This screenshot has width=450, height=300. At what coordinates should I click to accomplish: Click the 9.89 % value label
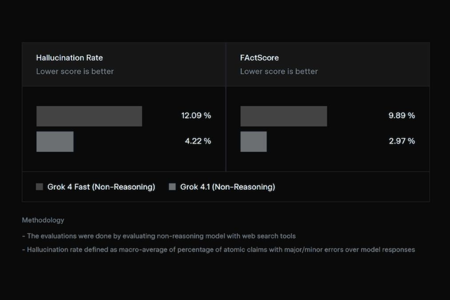pos(402,116)
